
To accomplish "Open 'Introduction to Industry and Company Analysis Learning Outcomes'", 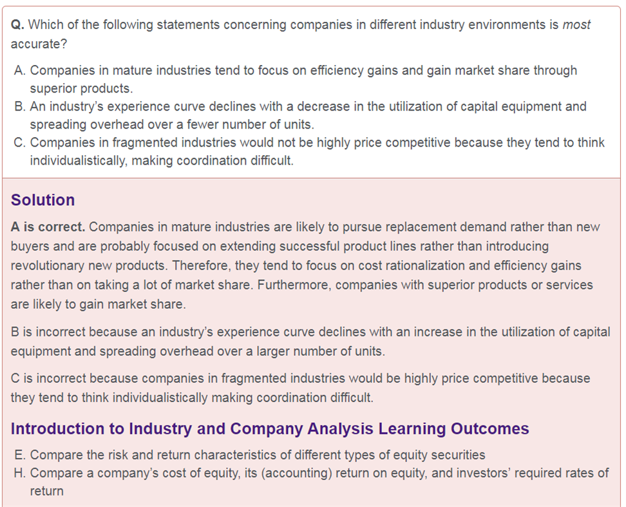I will click(270, 429).
